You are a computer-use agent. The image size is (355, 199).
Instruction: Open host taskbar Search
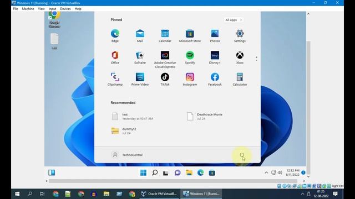(x=29, y=194)
